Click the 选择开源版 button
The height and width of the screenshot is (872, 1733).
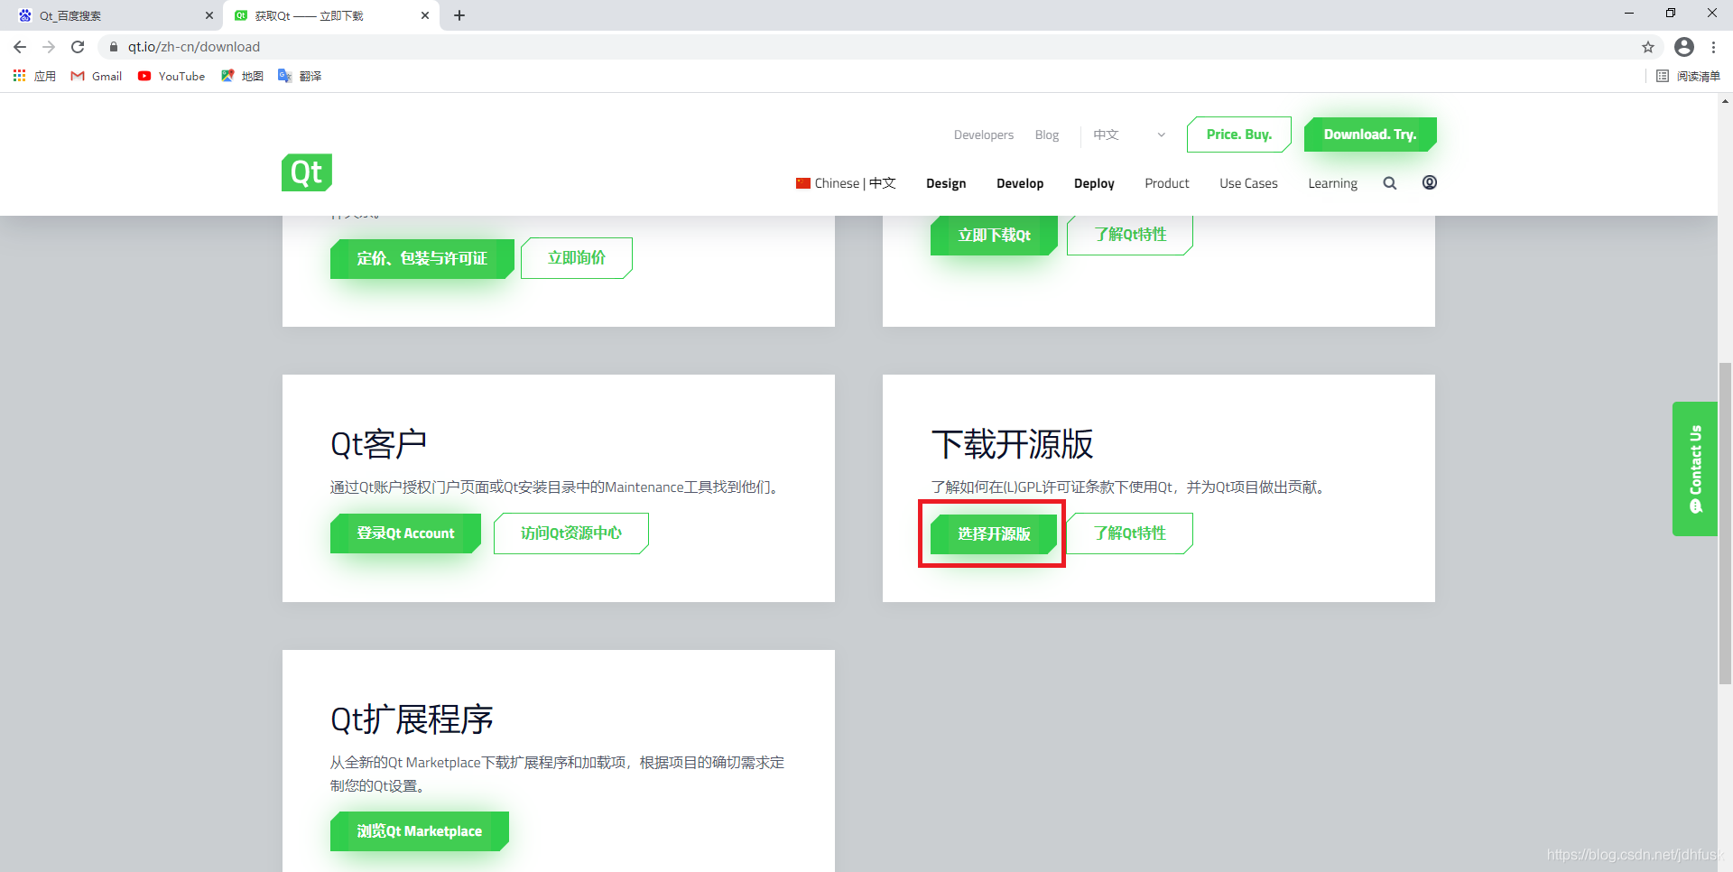pyautogui.click(x=994, y=534)
